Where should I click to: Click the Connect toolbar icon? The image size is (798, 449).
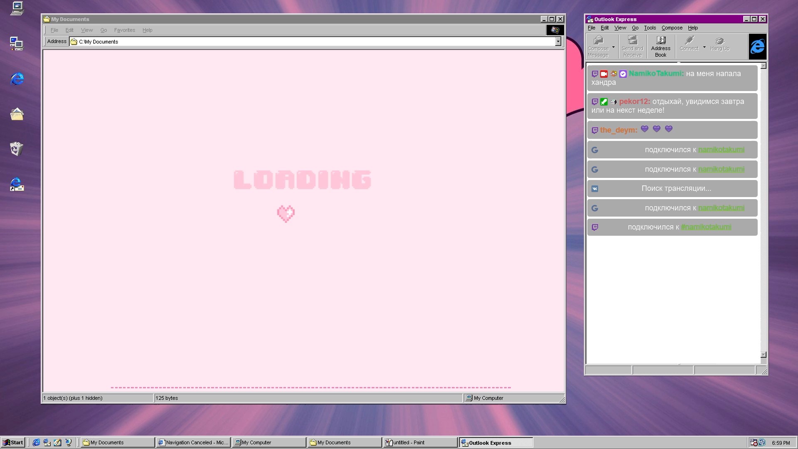click(689, 44)
